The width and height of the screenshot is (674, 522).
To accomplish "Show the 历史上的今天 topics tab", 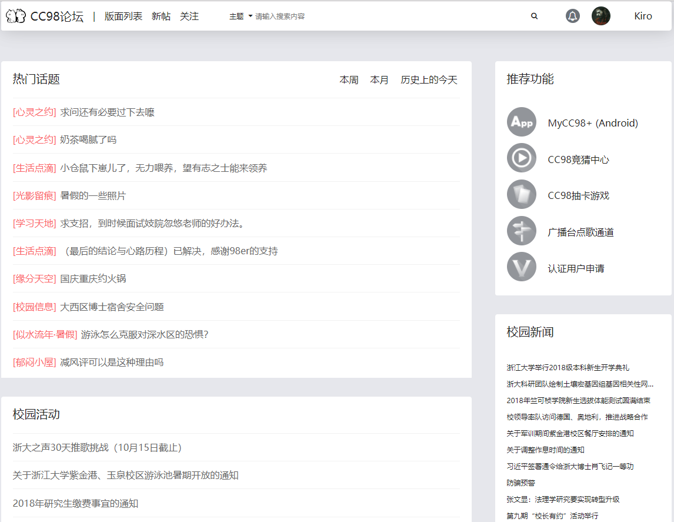I will click(x=429, y=80).
